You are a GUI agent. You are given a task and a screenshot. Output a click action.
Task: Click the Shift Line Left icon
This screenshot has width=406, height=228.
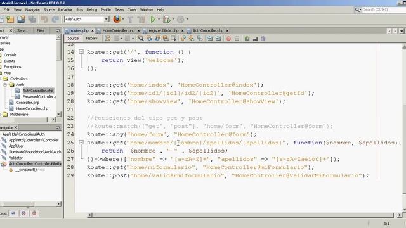[210, 39]
